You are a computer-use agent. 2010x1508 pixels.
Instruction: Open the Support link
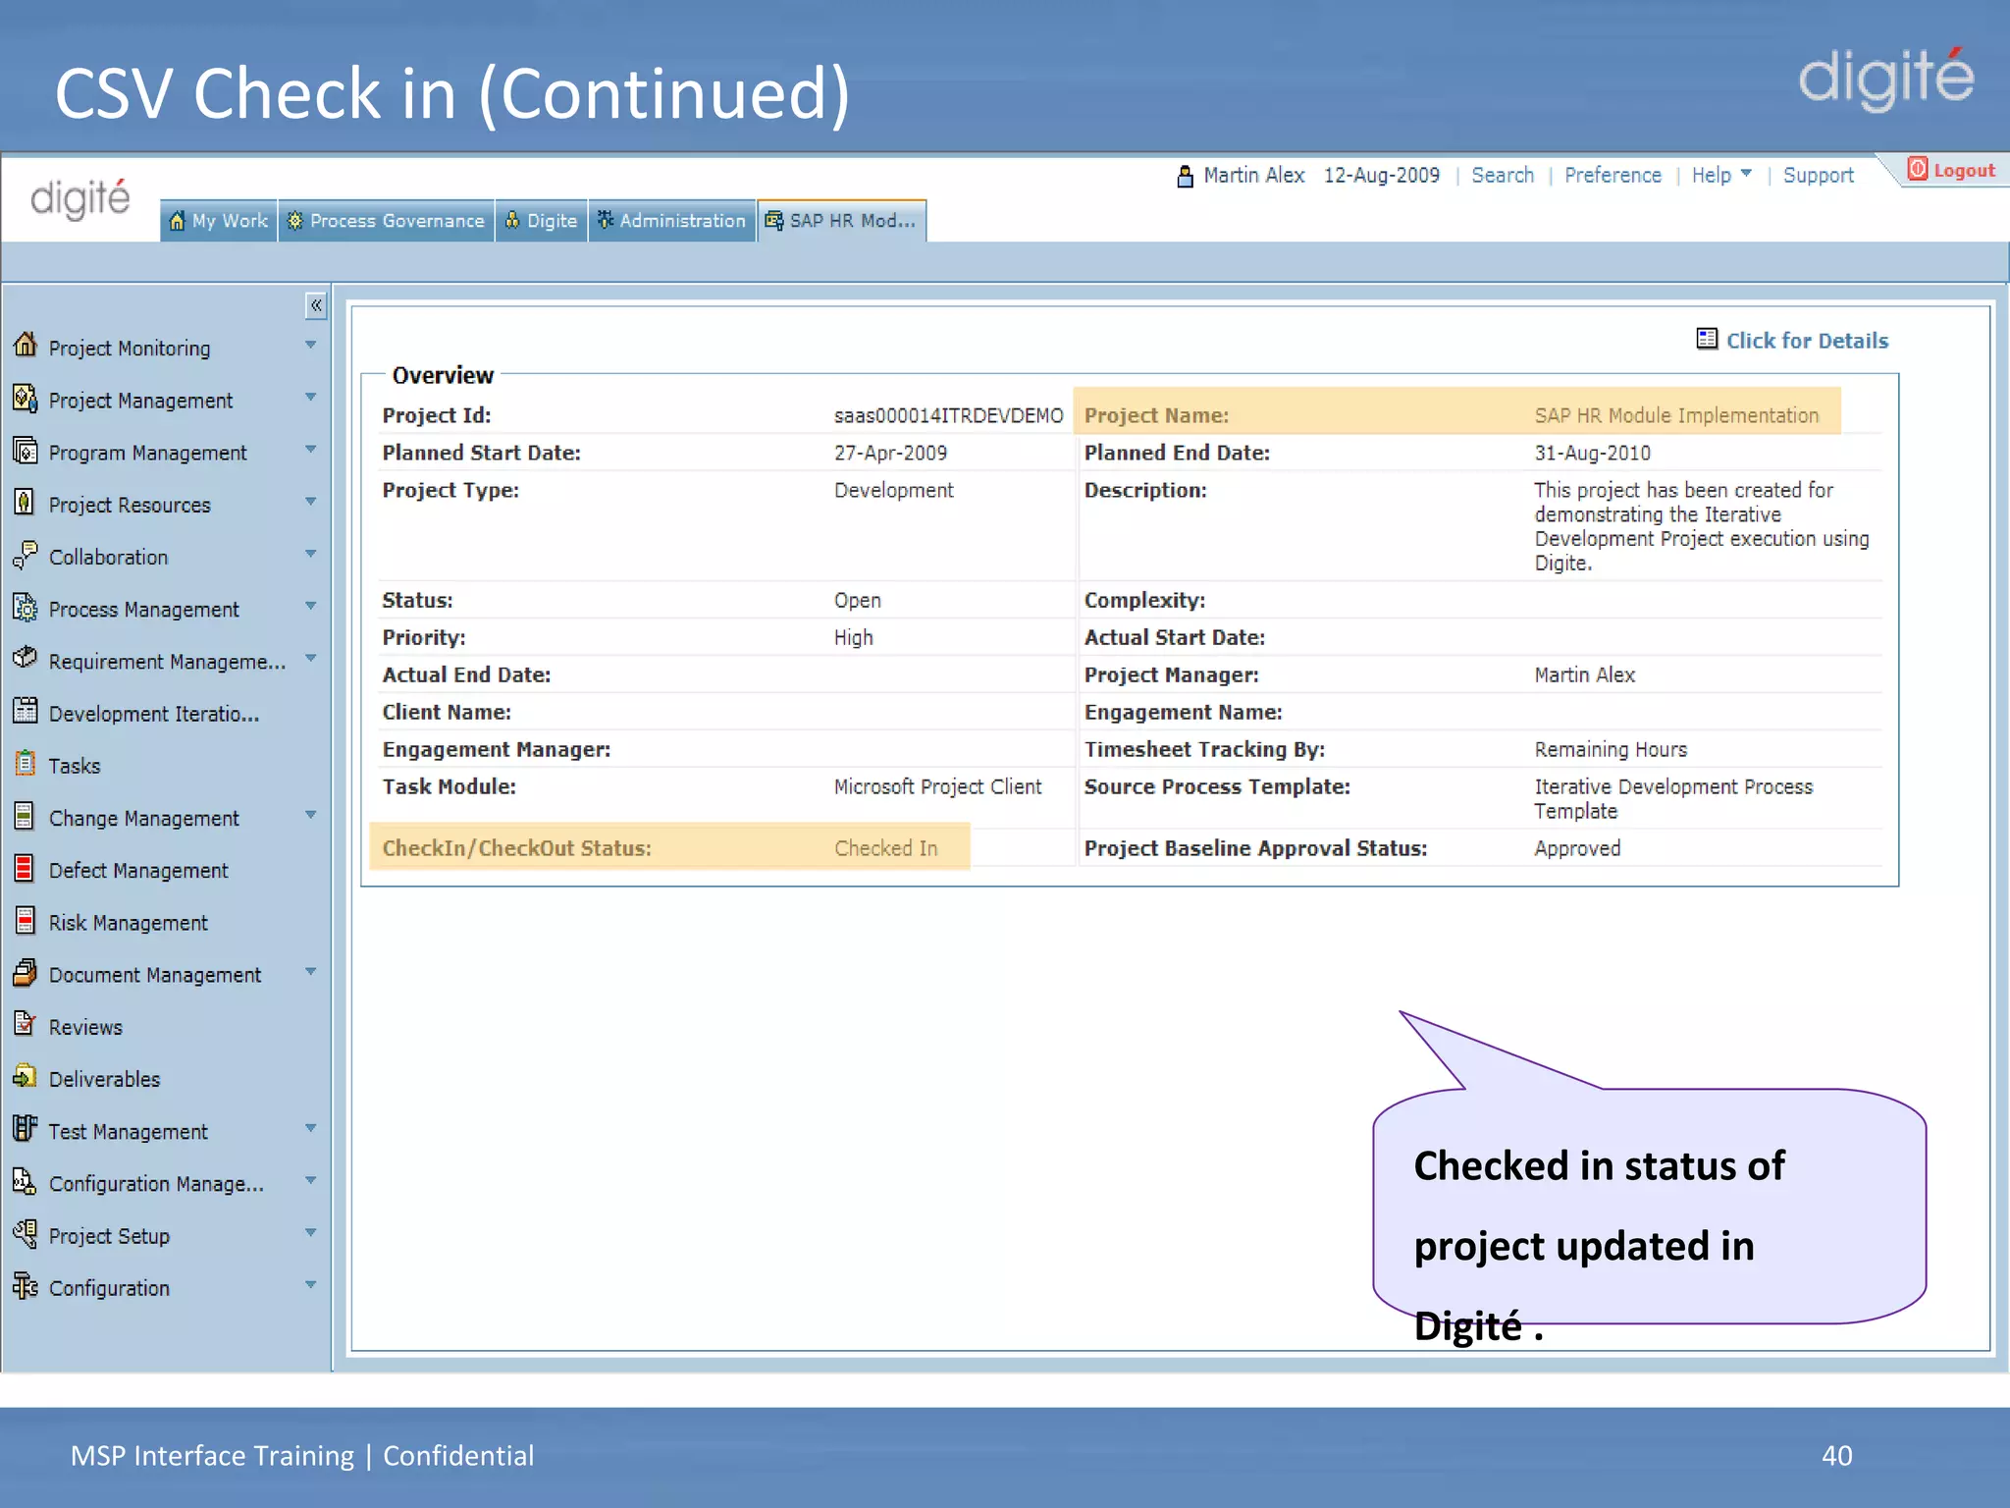pyautogui.click(x=1819, y=176)
